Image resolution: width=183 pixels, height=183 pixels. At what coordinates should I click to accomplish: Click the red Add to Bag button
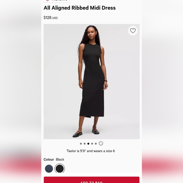(x=91, y=180)
